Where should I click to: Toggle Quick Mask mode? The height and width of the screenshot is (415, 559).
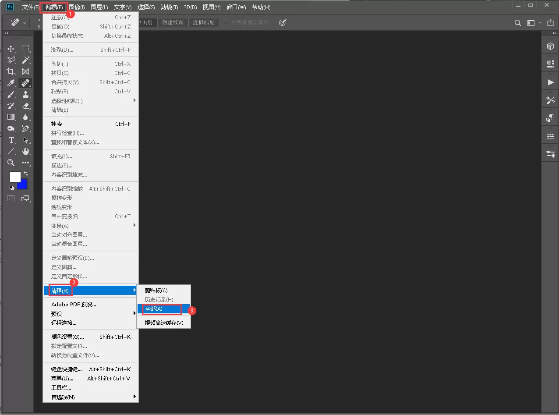tap(11, 199)
